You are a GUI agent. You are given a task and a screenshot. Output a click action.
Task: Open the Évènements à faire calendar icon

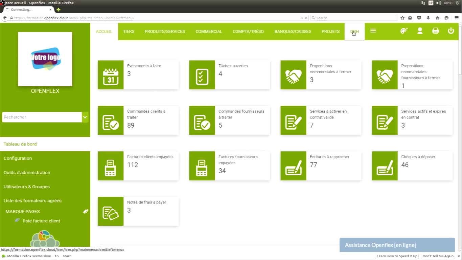[111, 75]
